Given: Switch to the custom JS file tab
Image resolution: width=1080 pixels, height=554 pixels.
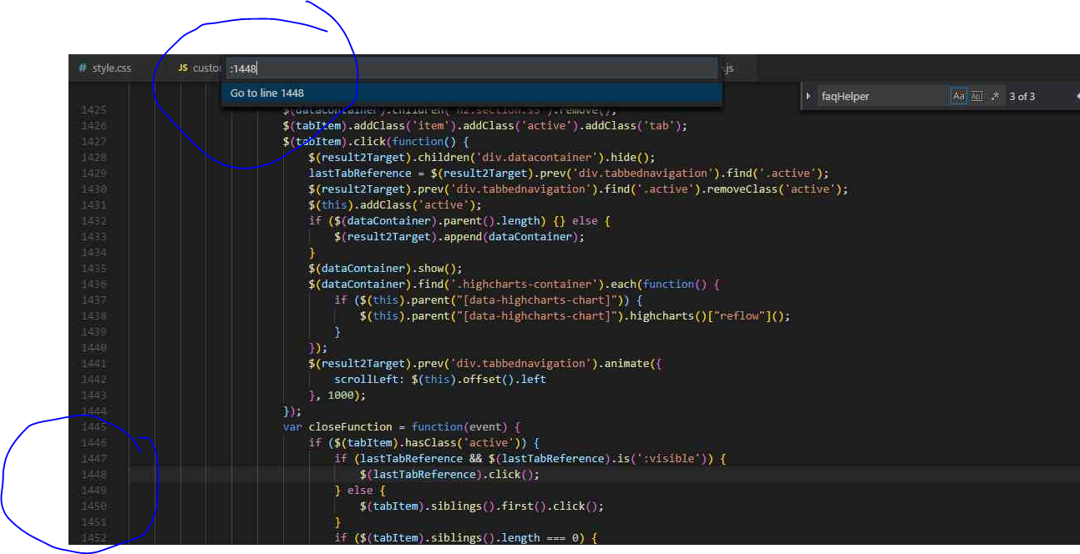Looking at the screenshot, I should pyautogui.click(x=205, y=68).
